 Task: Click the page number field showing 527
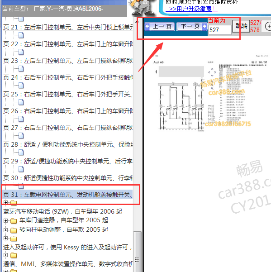[220, 30]
